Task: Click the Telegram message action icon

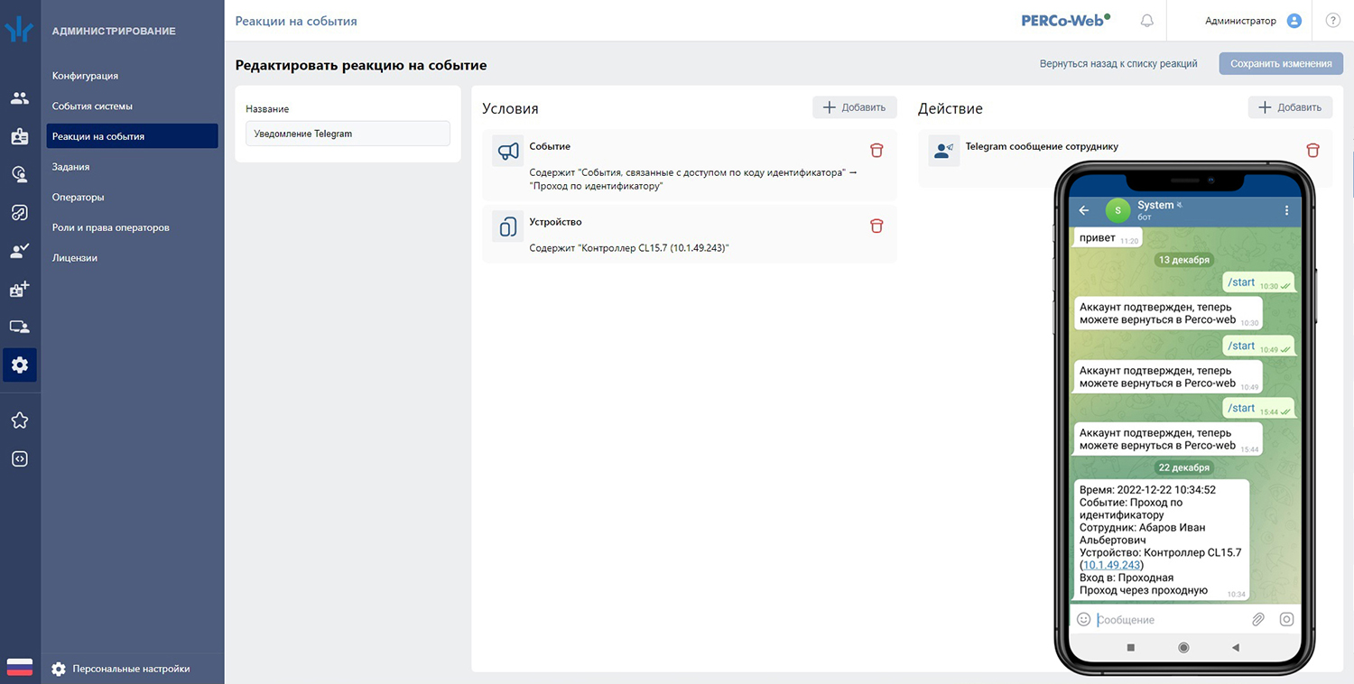Action: coord(944,151)
